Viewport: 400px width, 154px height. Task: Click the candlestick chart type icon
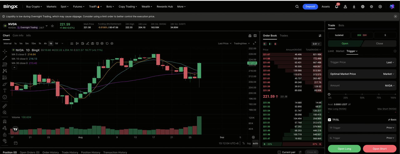tap(77, 43)
